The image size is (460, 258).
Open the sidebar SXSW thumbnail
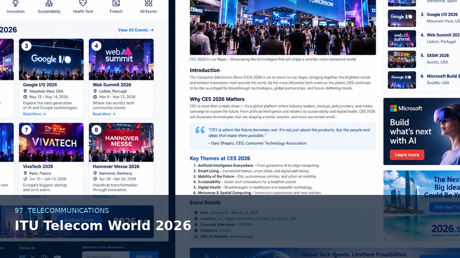[x=402, y=59]
